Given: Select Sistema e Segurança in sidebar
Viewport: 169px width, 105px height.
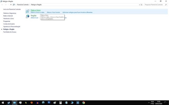Looking at the screenshot, I should (10, 13).
